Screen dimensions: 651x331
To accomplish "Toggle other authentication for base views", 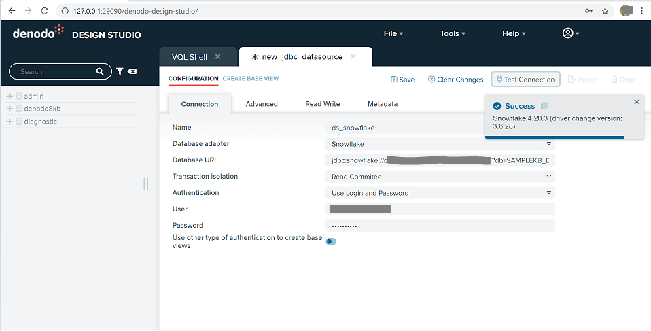I will click(x=331, y=241).
